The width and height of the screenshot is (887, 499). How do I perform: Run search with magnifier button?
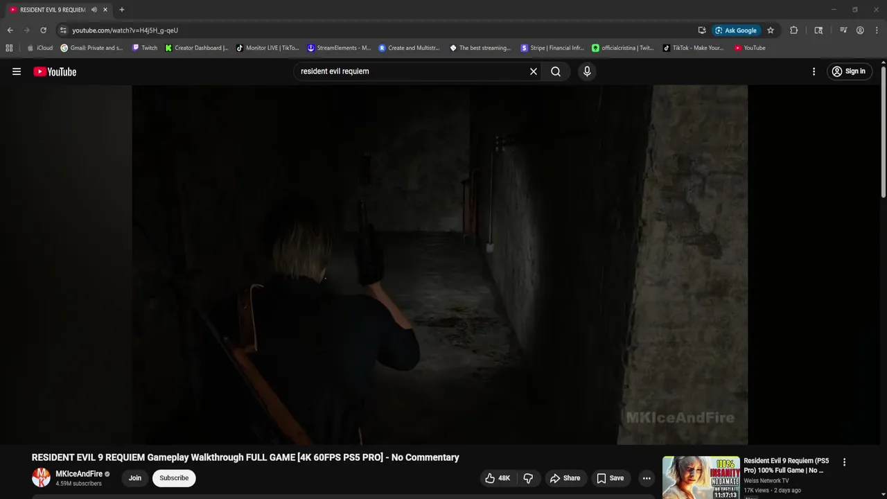[x=556, y=71]
